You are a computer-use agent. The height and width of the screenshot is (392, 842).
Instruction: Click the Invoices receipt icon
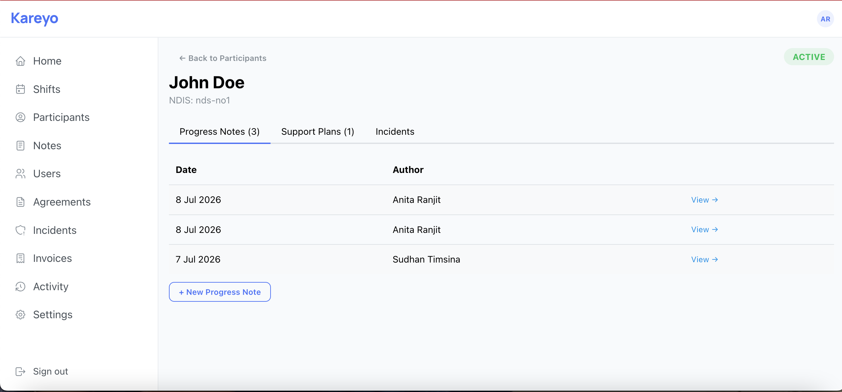coord(20,258)
